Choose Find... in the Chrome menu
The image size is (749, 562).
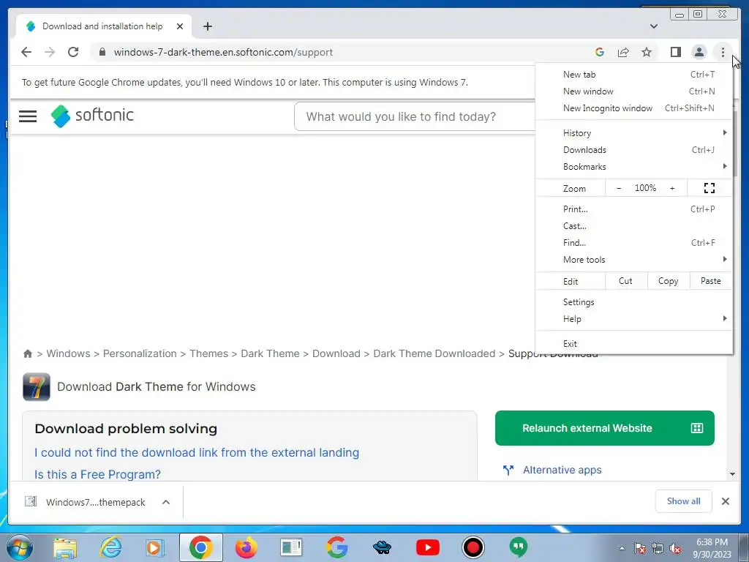(634, 243)
